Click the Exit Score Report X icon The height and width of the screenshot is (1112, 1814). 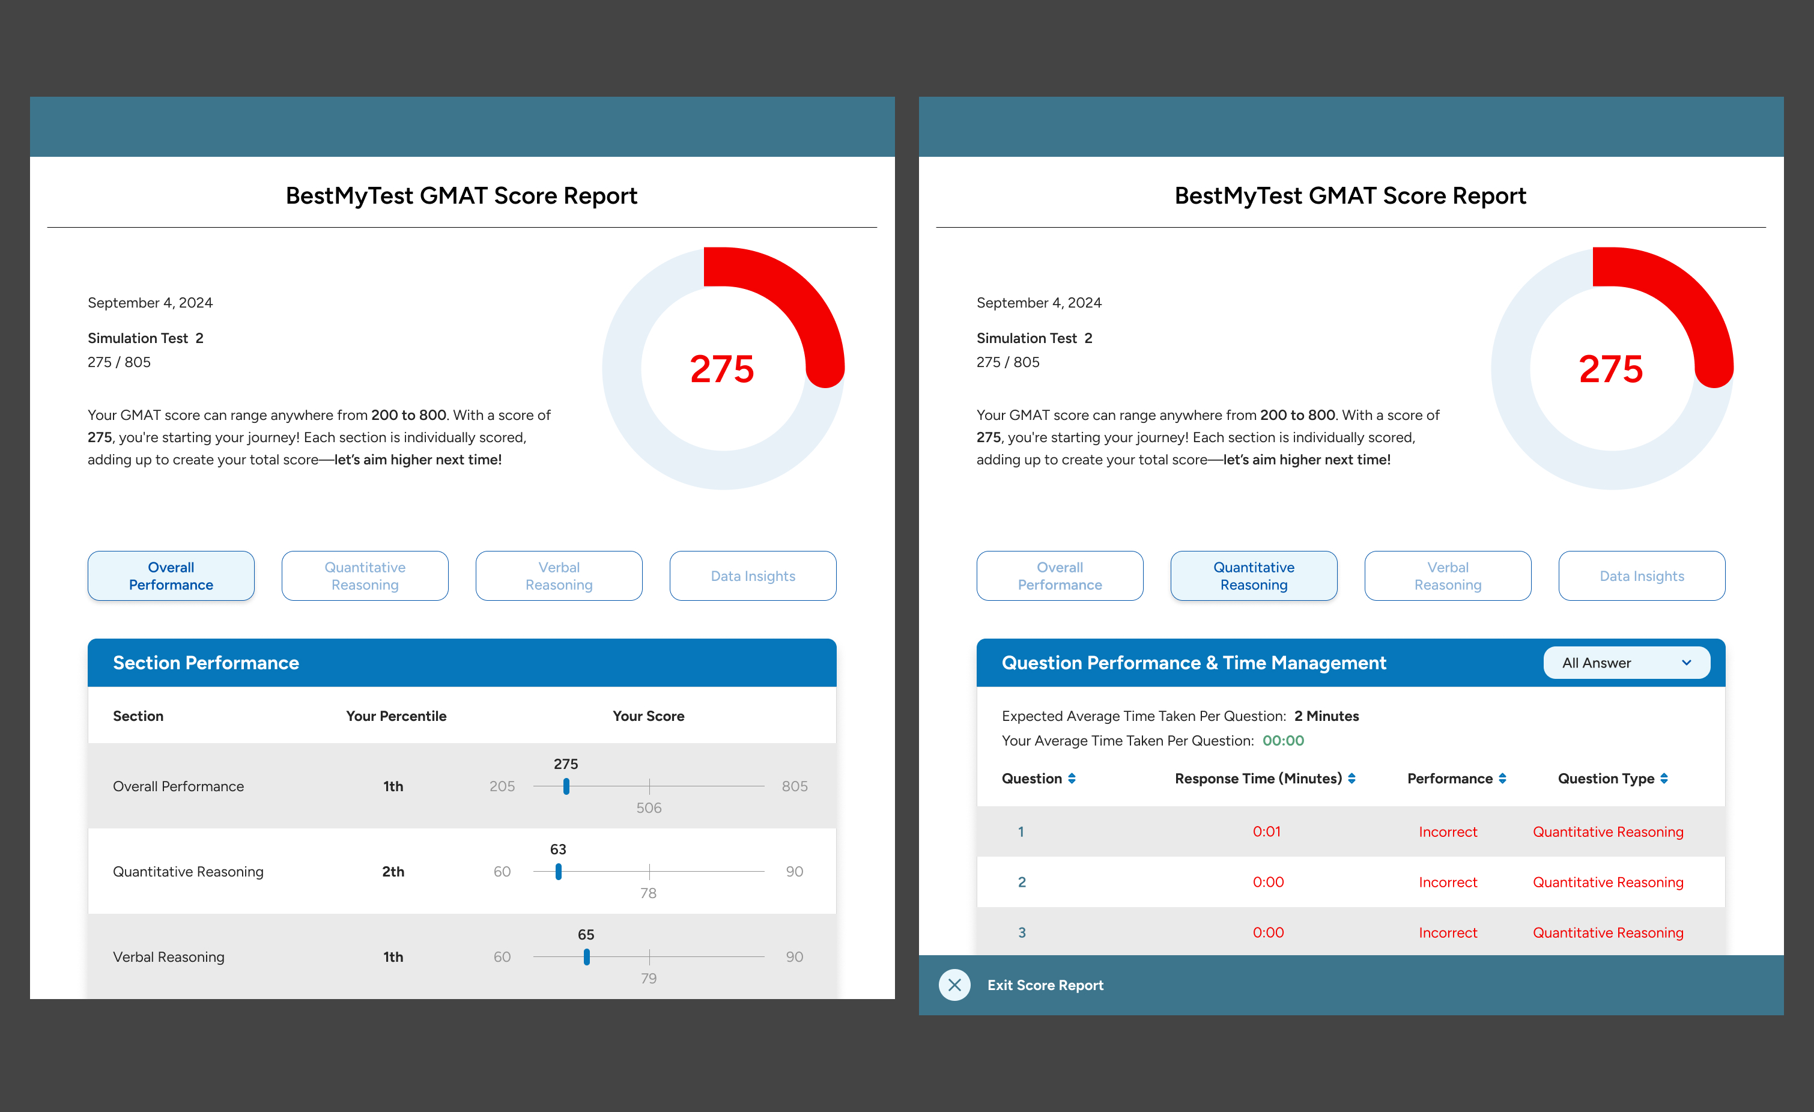(x=954, y=985)
